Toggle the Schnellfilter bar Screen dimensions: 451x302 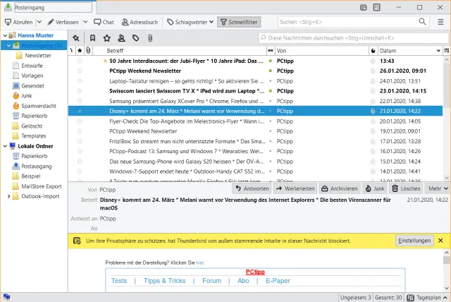coord(239,22)
